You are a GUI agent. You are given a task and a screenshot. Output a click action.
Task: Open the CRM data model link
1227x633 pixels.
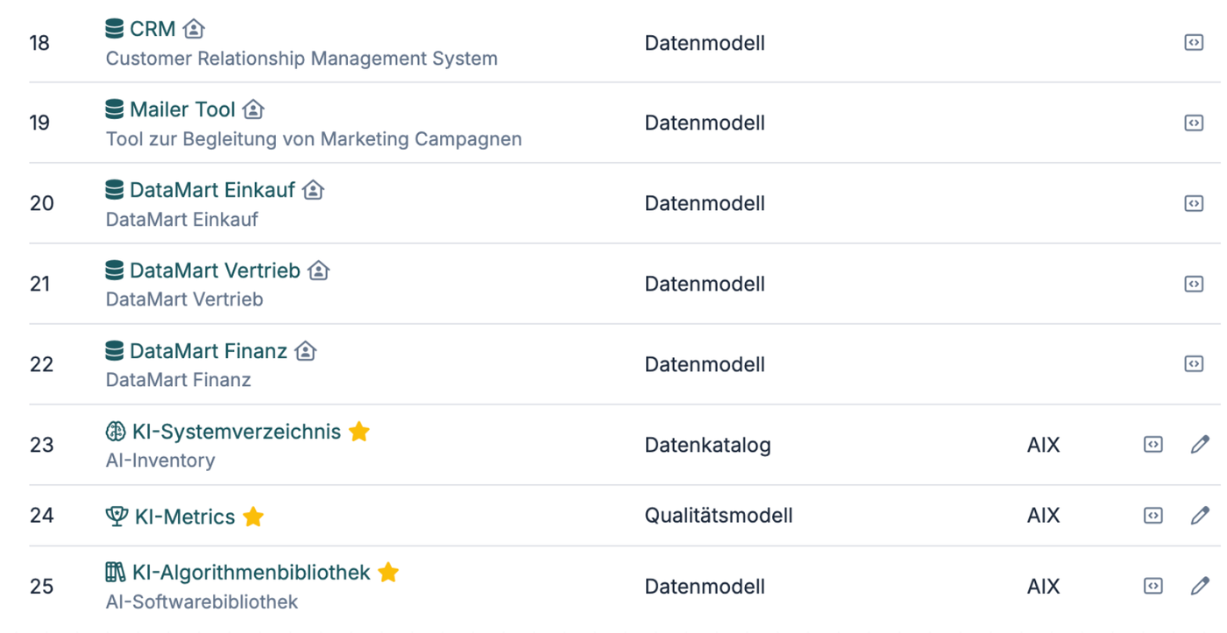152,29
